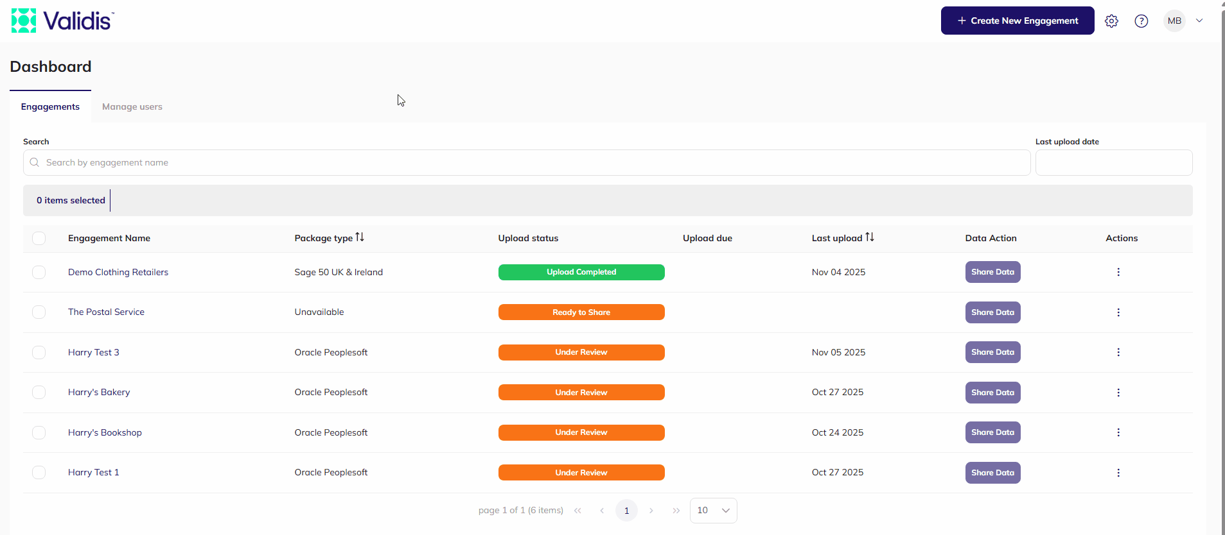Switch to Manage users tab
Viewport: 1225px width, 535px height.
coord(132,106)
